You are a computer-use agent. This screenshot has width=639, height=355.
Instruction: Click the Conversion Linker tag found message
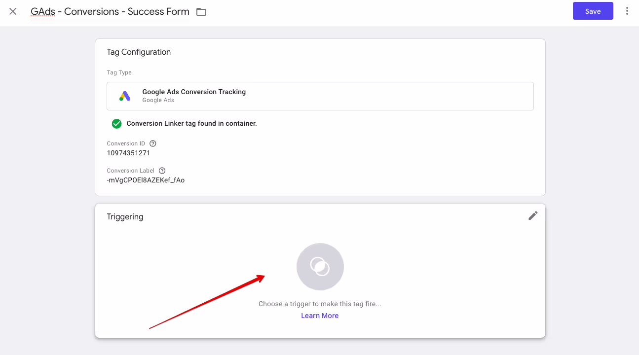[x=191, y=124]
